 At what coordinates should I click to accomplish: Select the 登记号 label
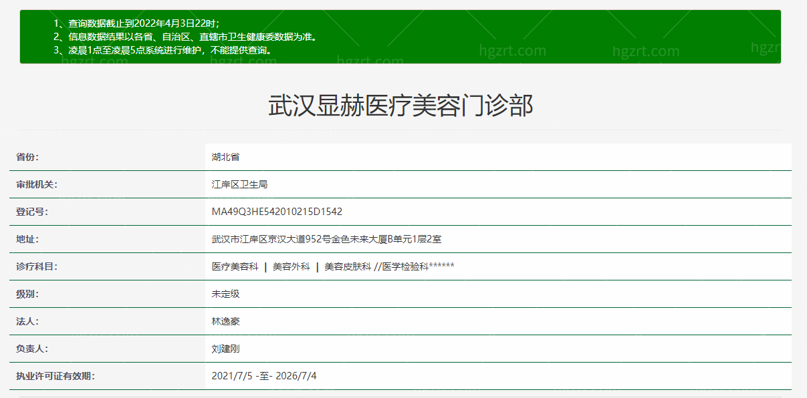pos(32,212)
